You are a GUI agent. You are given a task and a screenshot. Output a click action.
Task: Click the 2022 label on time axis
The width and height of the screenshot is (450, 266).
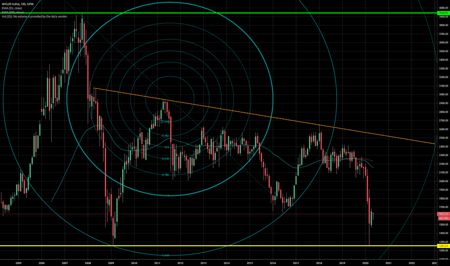[411, 263]
